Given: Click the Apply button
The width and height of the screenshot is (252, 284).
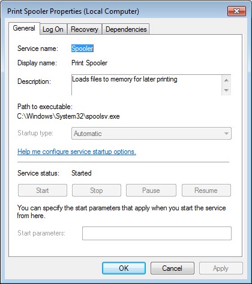Looking at the screenshot, I should 221,268.
